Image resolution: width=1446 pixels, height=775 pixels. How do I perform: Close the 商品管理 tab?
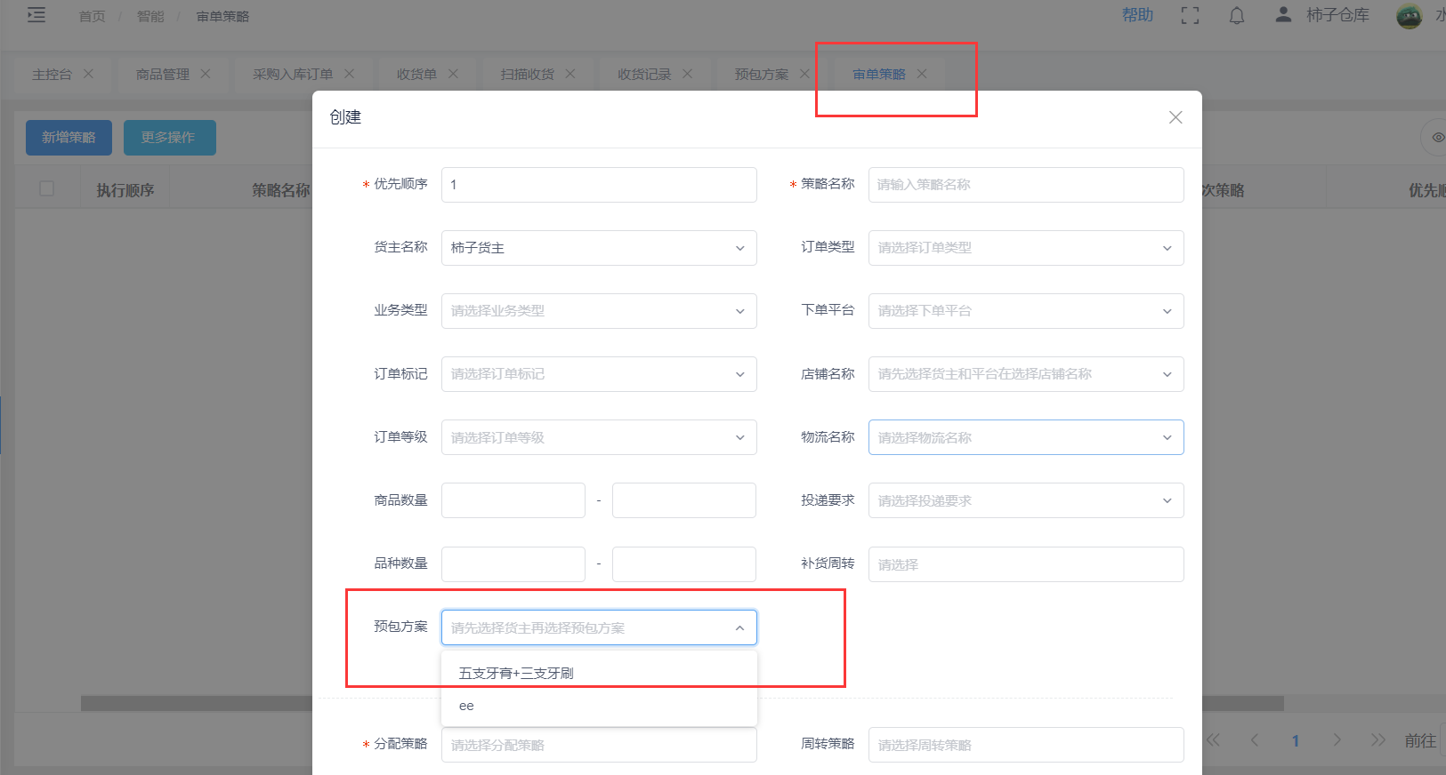[x=206, y=74]
